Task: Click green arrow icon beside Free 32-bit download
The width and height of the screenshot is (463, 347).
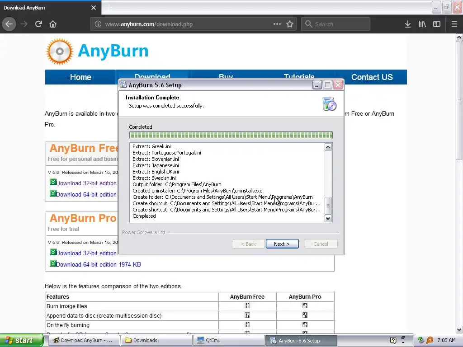Action: pos(53,182)
